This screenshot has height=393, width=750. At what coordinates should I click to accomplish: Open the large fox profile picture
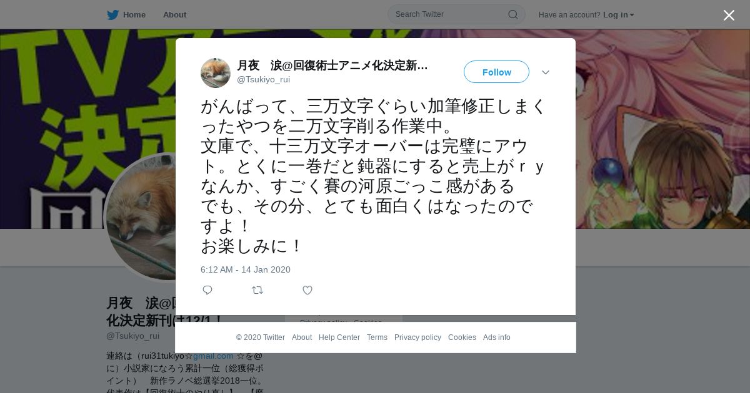[x=140, y=217]
